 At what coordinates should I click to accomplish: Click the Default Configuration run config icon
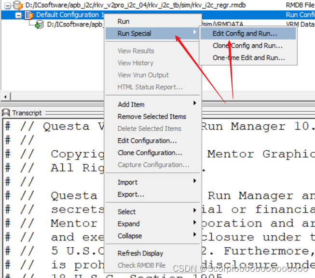(29, 15)
